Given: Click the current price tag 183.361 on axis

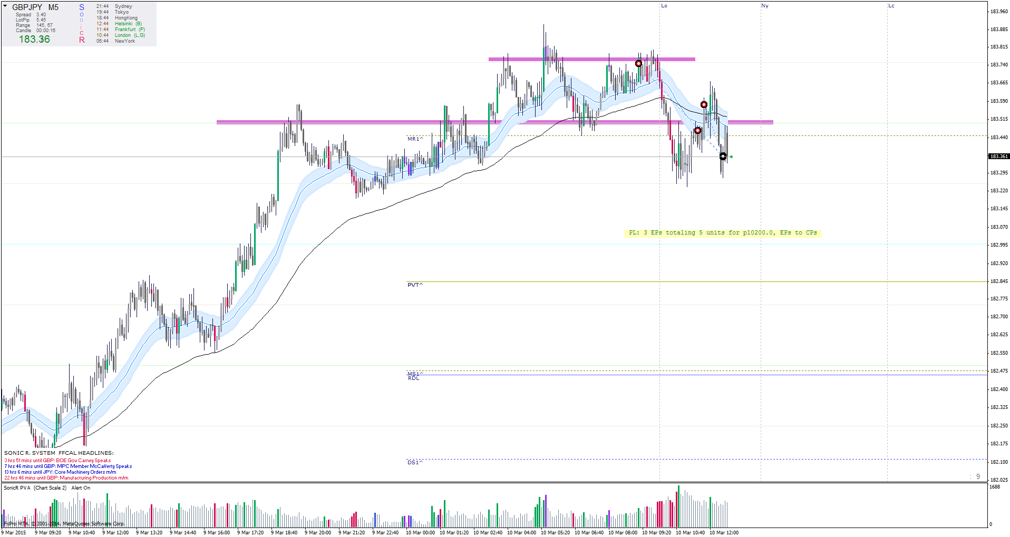Looking at the screenshot, I should click(x=999, y=157).
